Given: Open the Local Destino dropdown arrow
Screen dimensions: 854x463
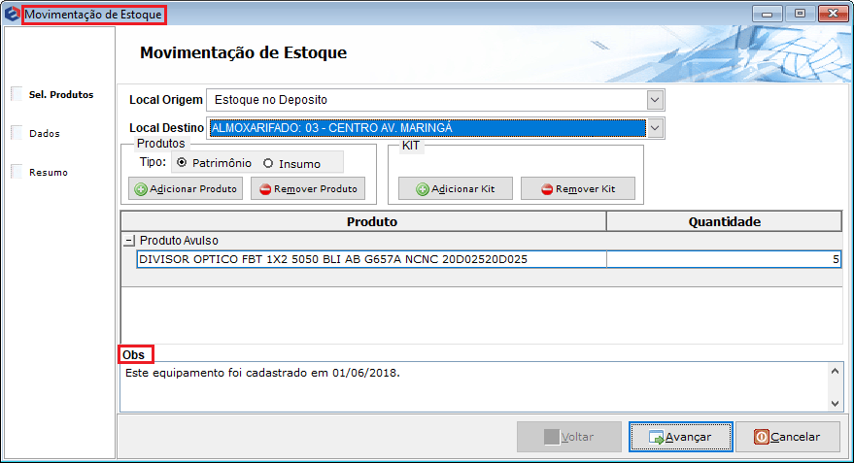Looking at the screenshot, I should 655,128.
